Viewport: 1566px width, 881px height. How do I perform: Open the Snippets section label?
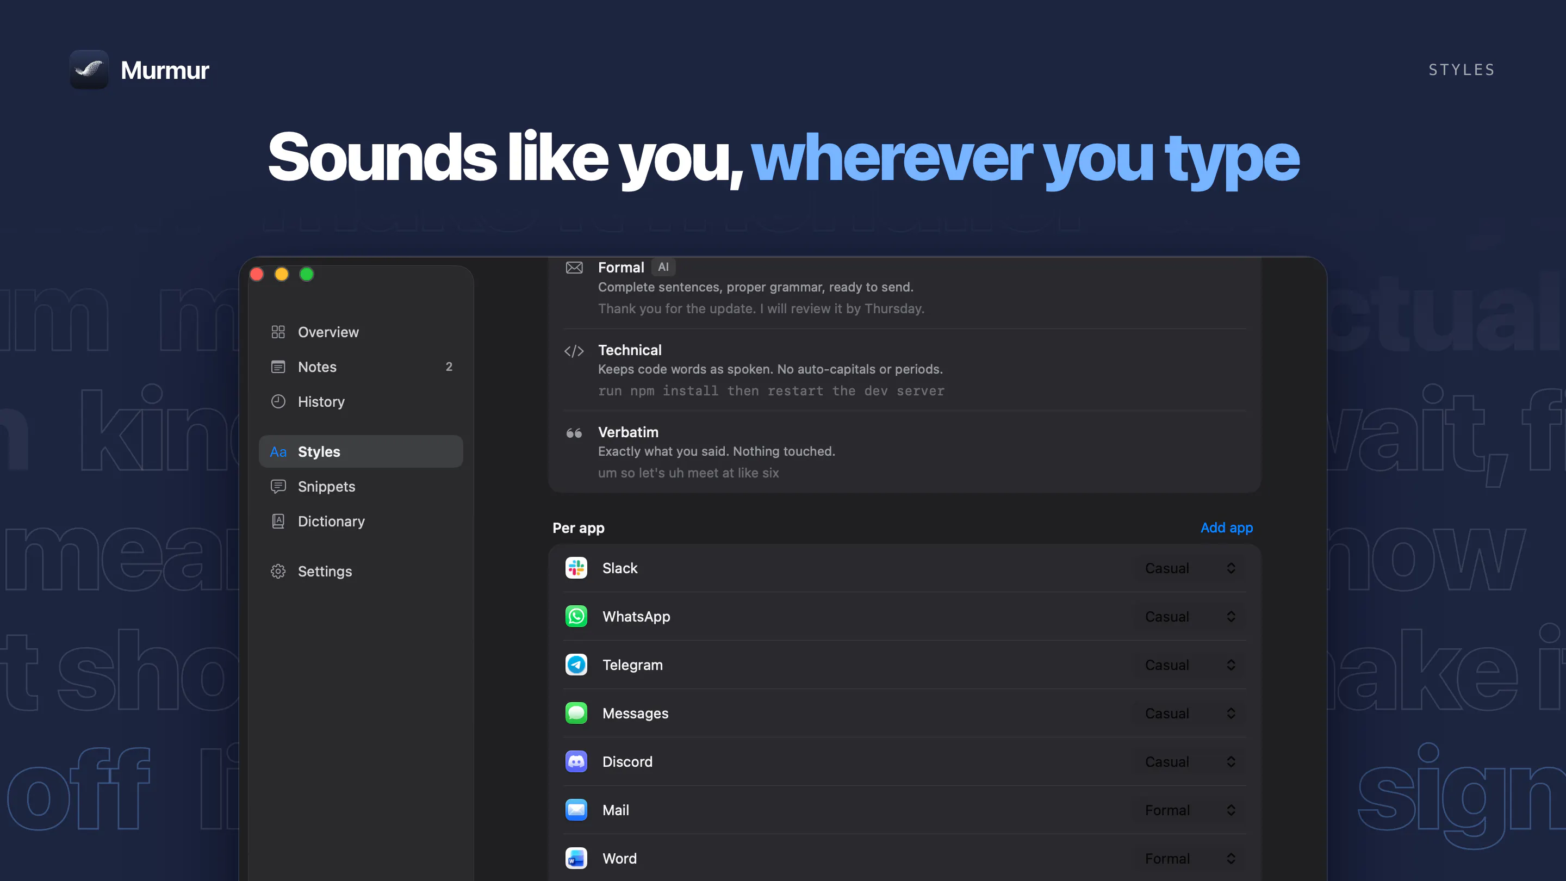pyautogui.click(x=326, y=486)
